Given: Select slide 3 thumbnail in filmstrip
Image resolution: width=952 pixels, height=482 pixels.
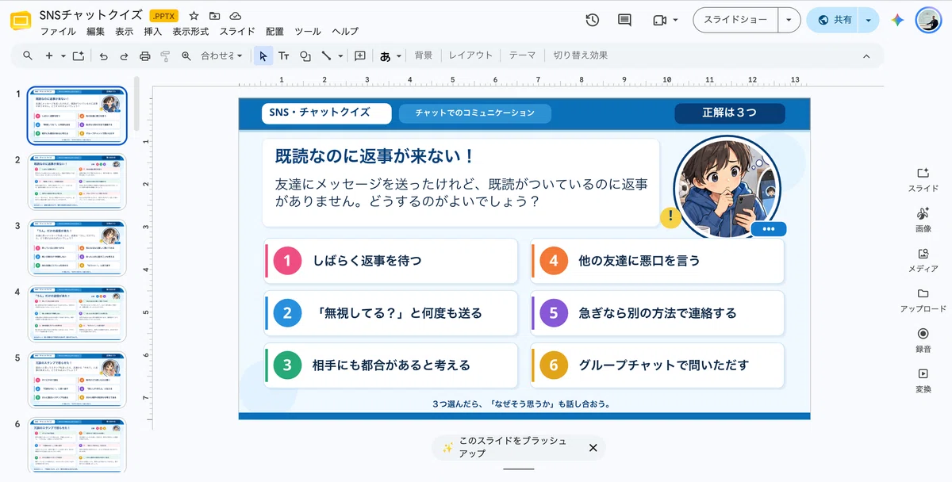Looking at the screenshot, I should [x=77, y=248].
